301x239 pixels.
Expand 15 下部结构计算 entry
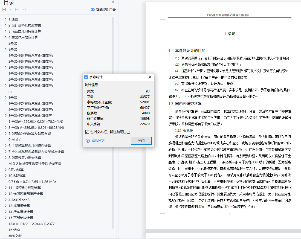(x=6, y=218)
